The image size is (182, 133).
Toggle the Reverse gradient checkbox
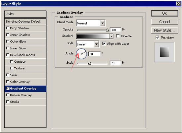click(118, 36)
